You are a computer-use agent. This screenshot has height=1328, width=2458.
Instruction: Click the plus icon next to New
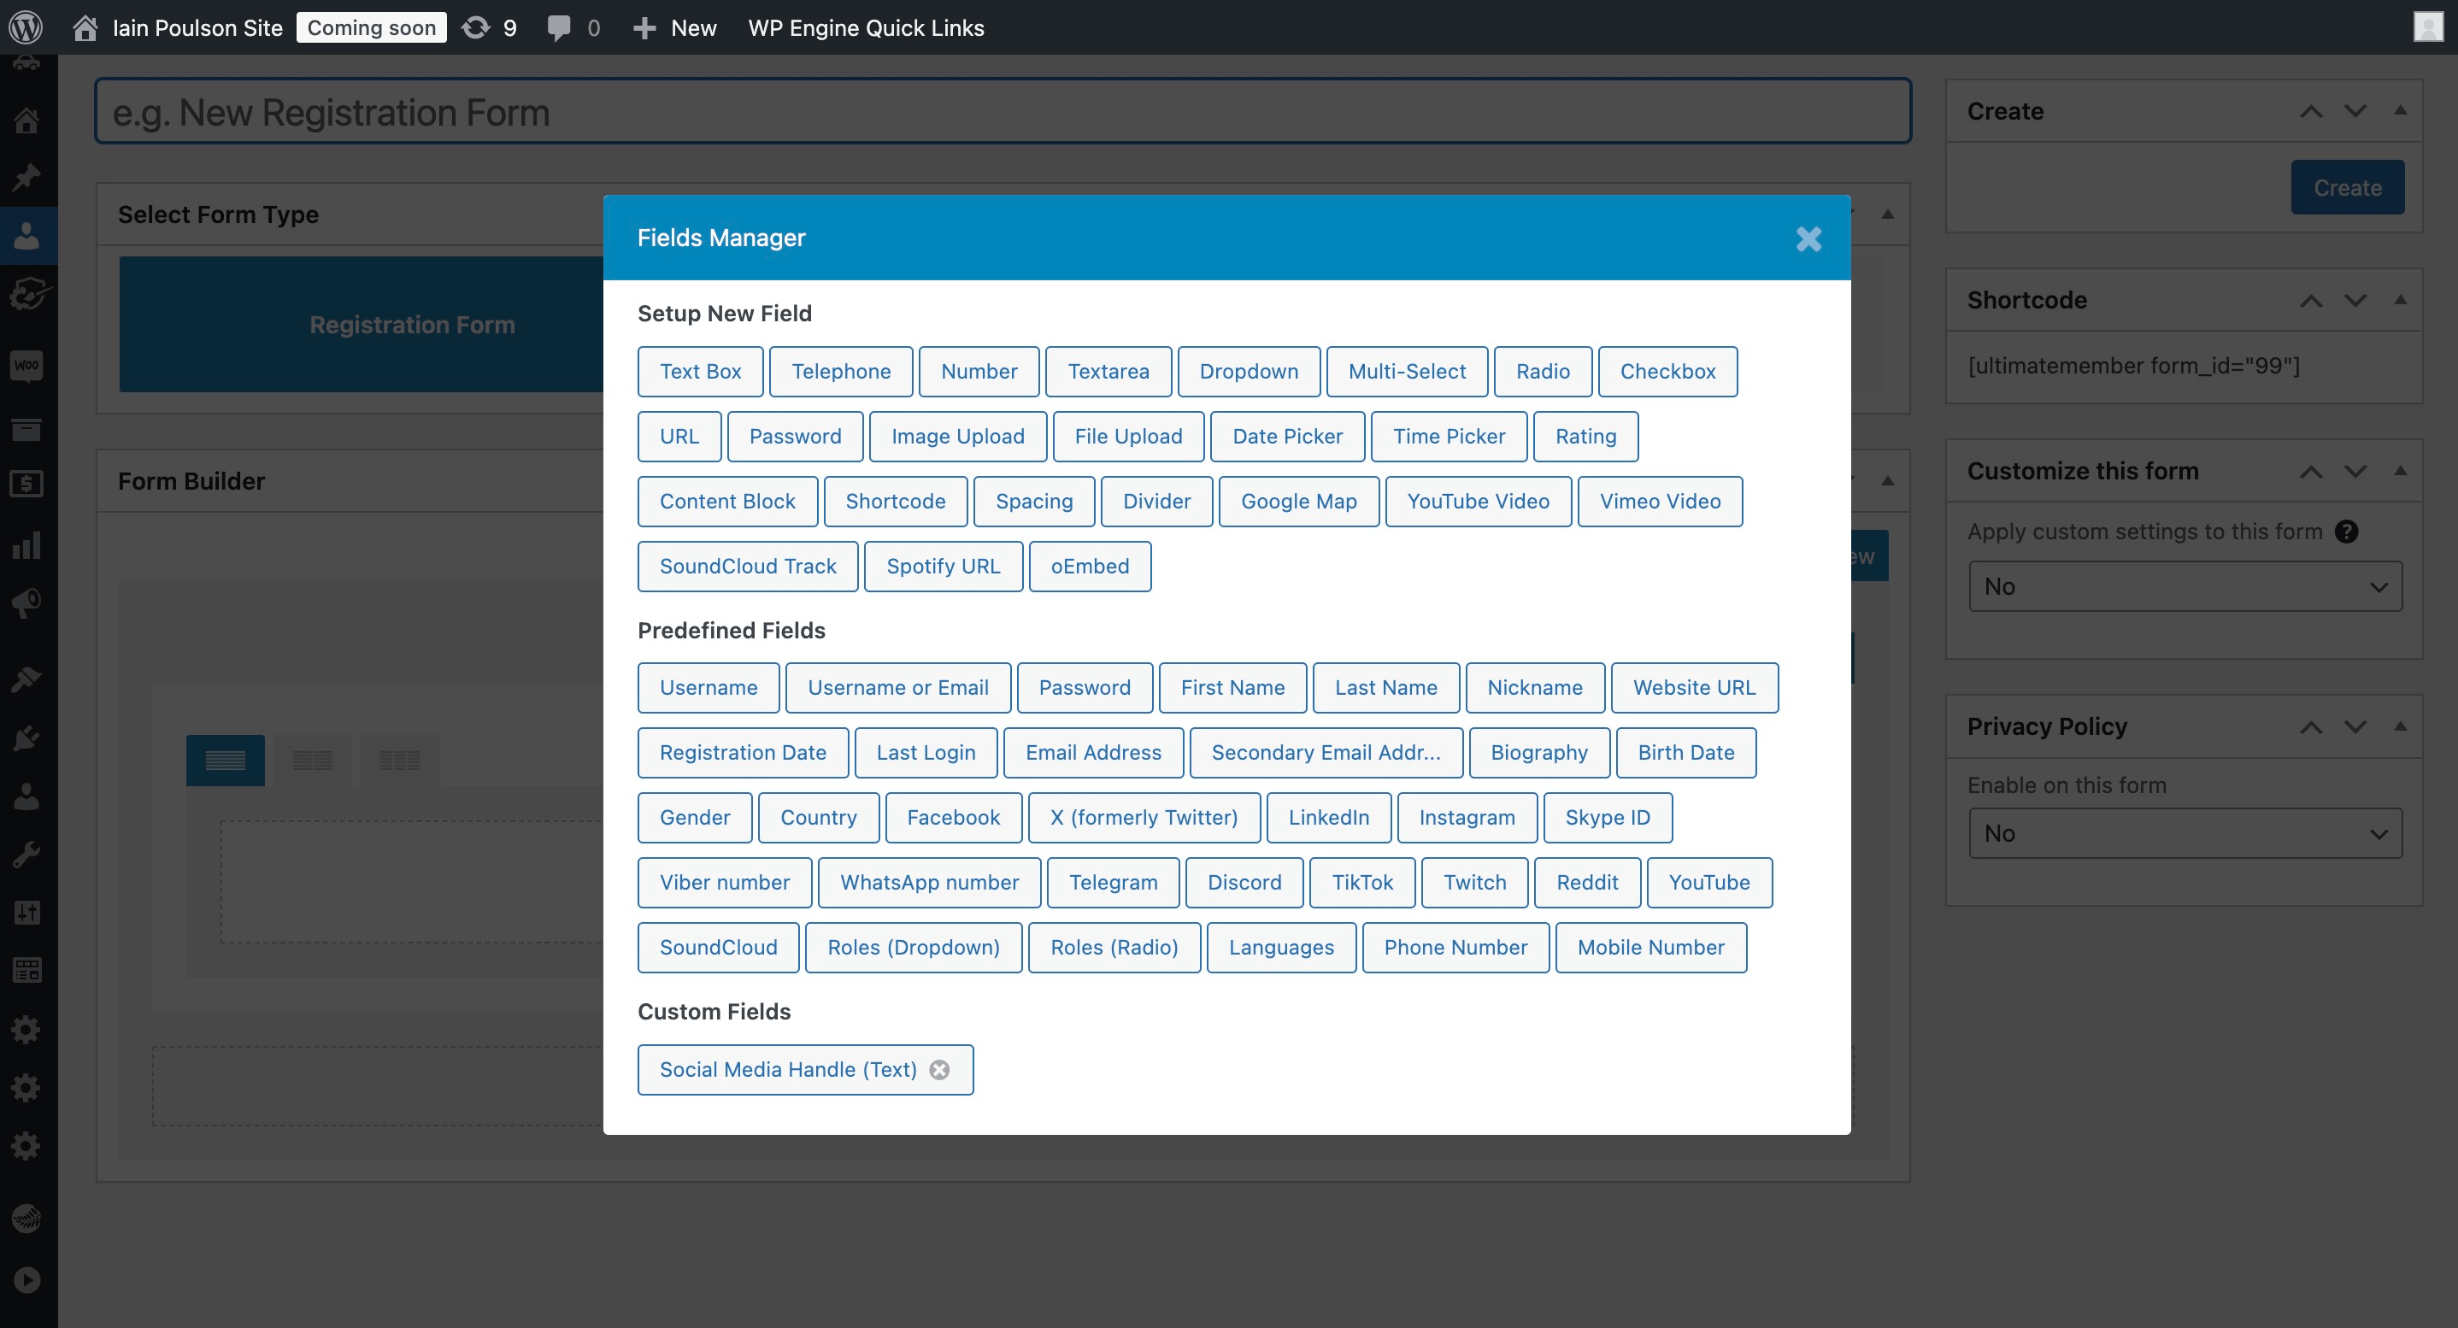click(644, 27)
